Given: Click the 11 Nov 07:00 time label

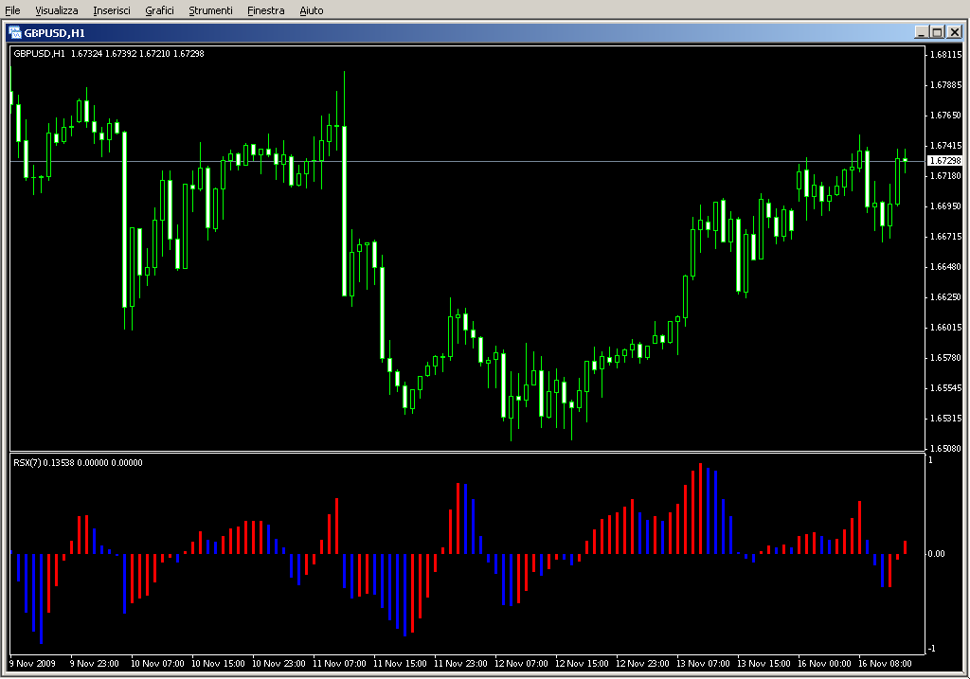Looking at the screenshot, I should [339, 664].
